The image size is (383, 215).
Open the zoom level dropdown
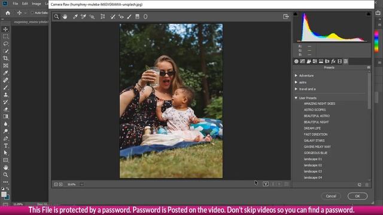coord(81,185)
